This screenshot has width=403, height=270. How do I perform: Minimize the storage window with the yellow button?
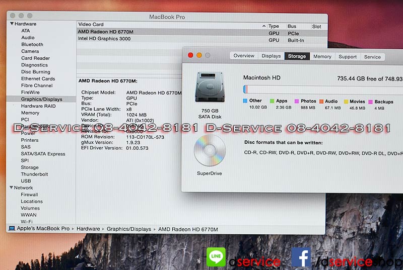coord(199,55)
